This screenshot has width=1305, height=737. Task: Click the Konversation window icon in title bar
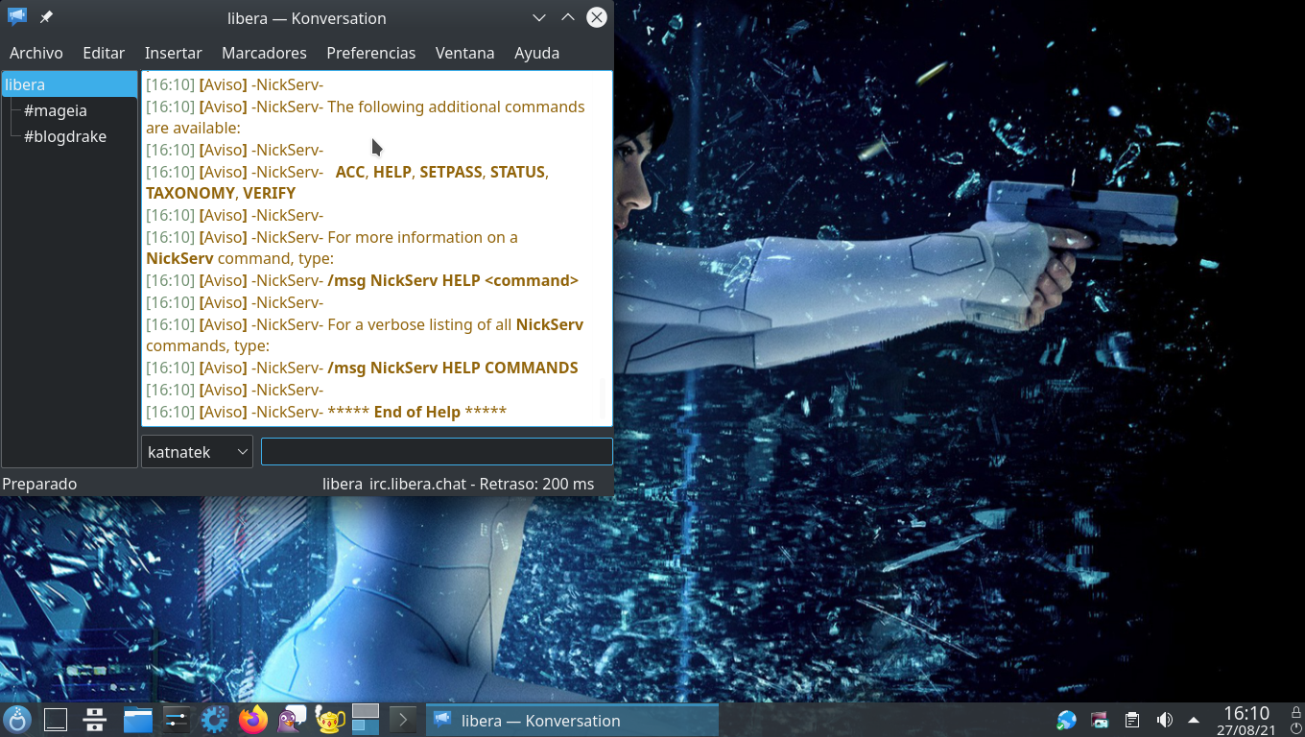pos(17,17)
